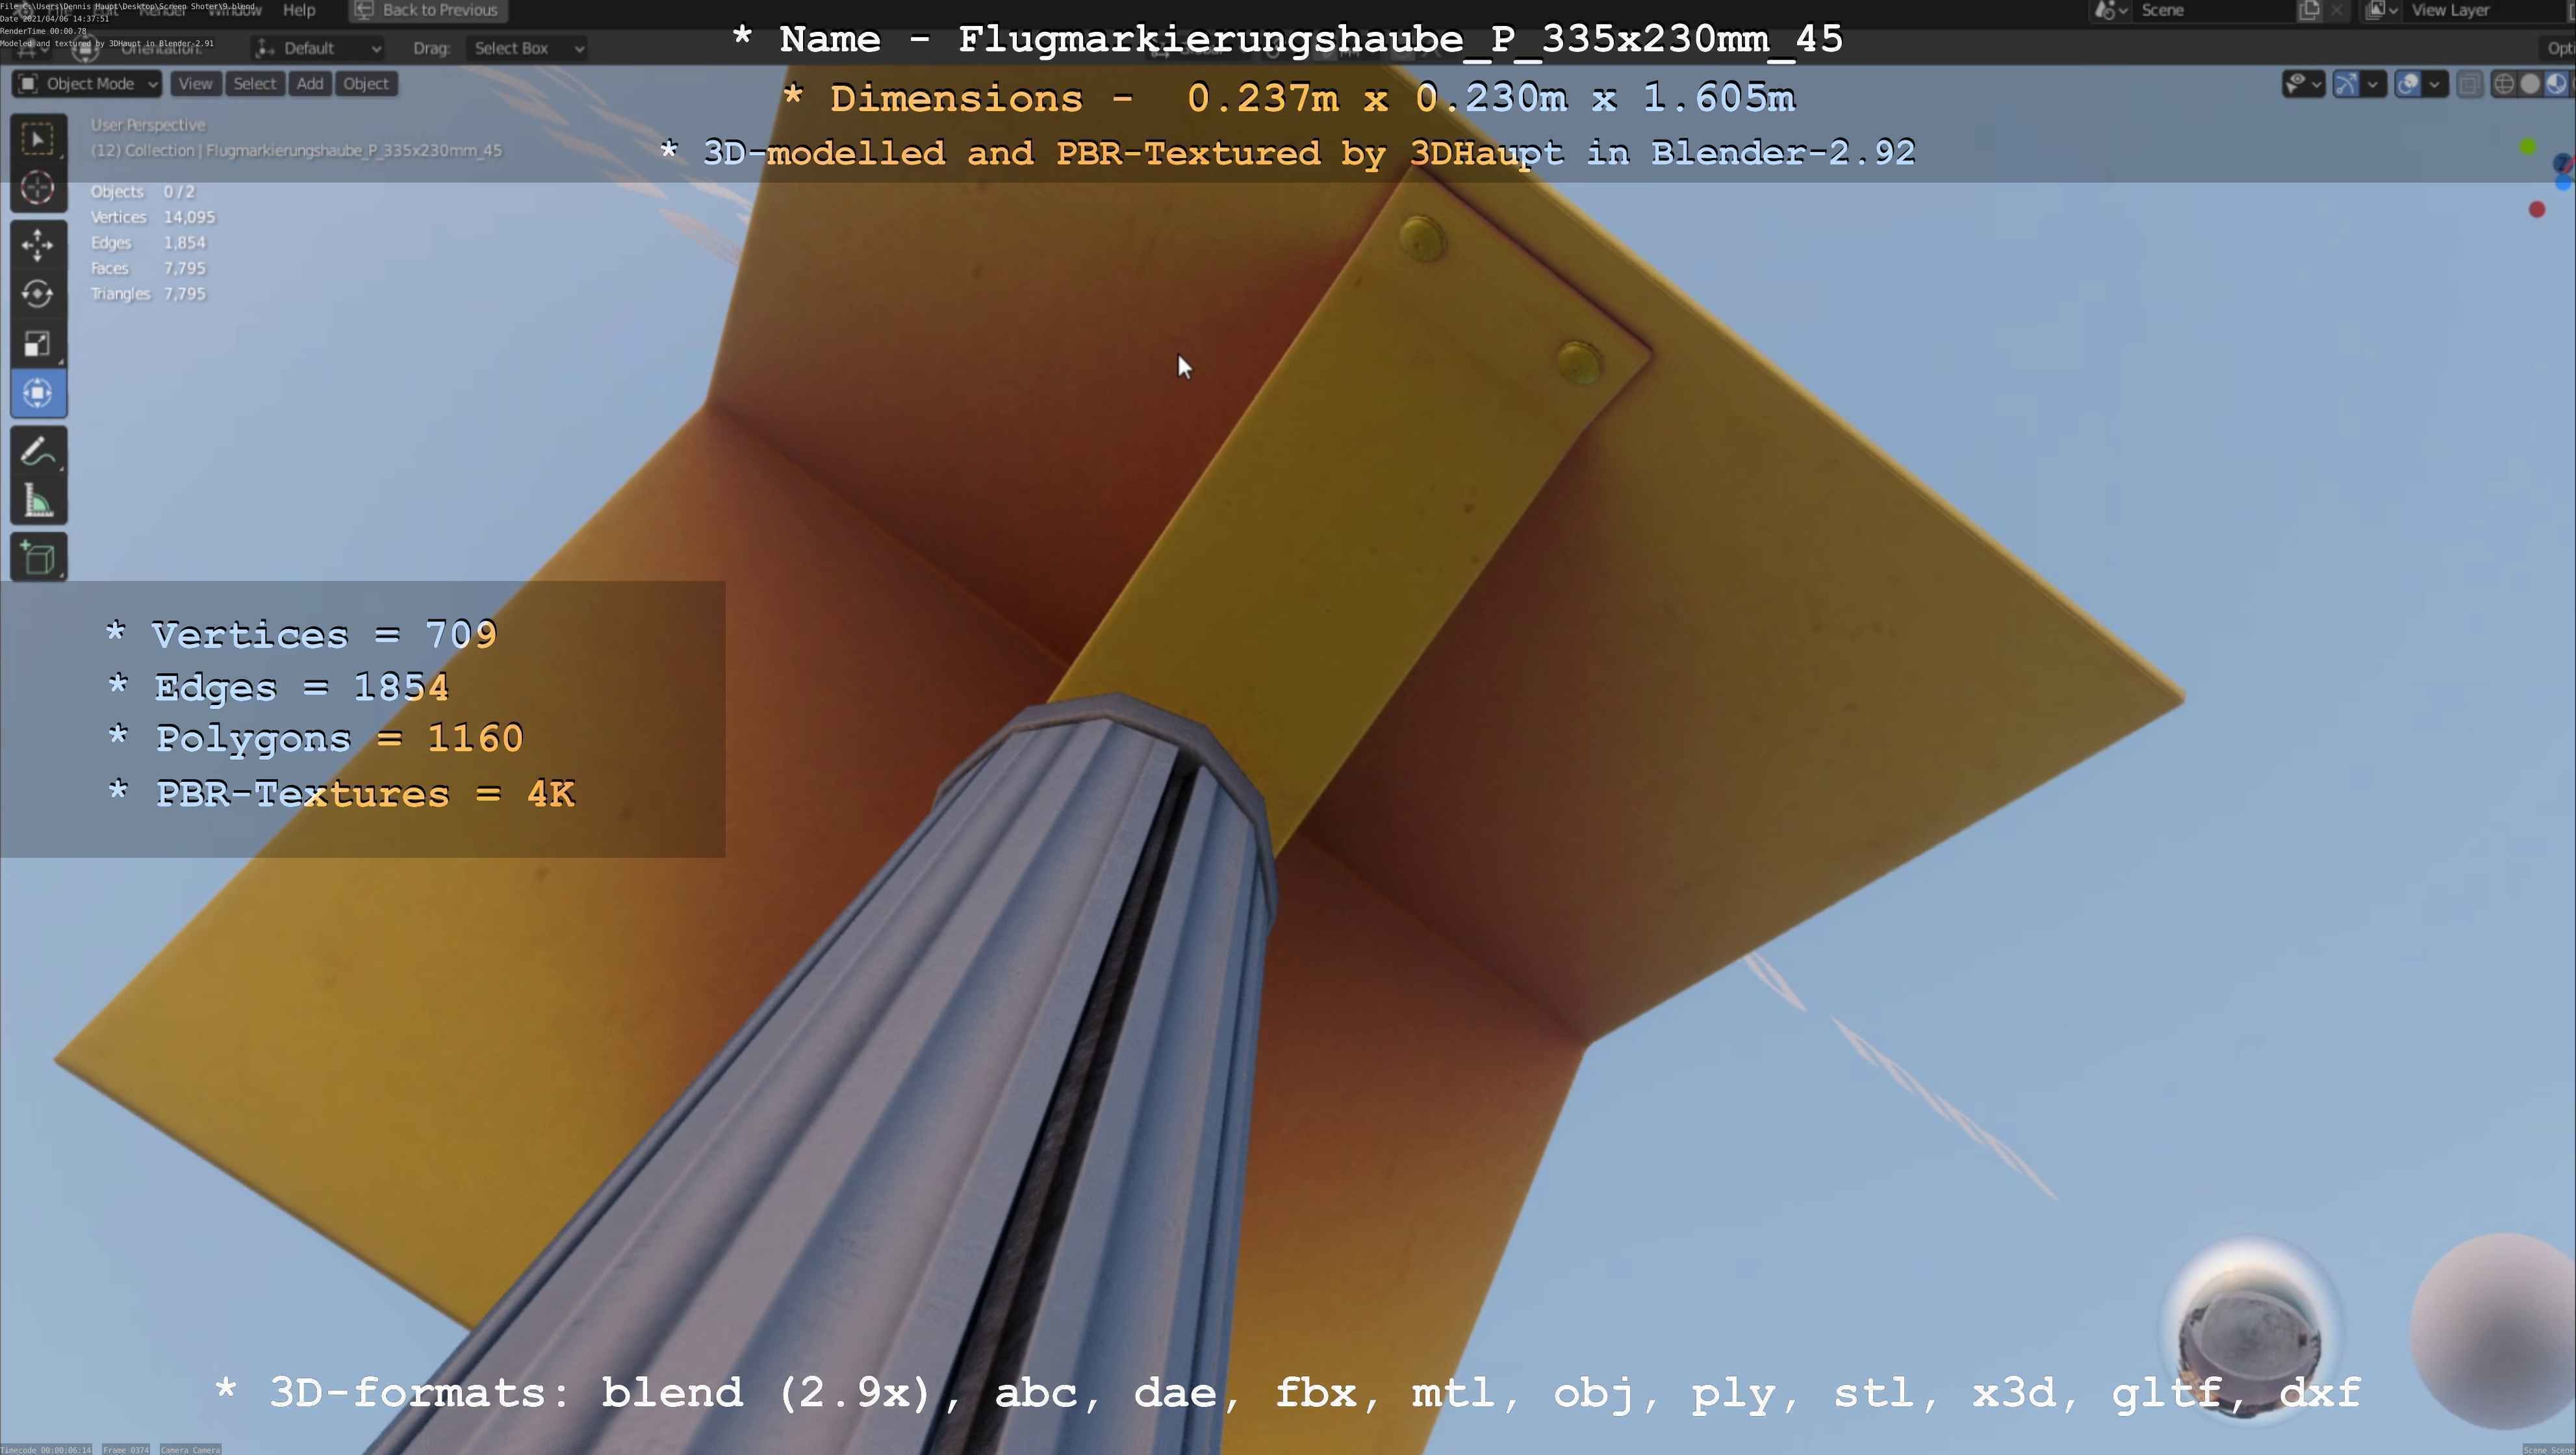2576x1455 pixels.
Task: Switch to solid viewport shading
Action: pos(2530,84)
